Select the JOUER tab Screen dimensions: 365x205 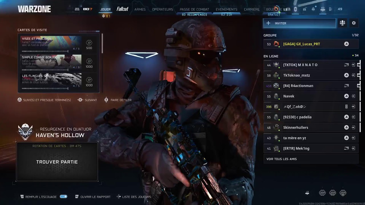click(x=105, y=9)
